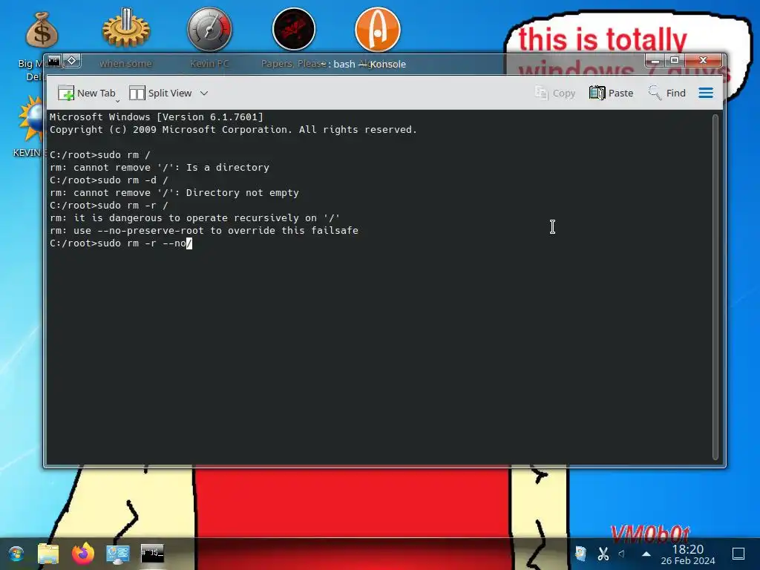Click the Show Desktop button in tray
The image size is (760, 570).
[x=738, y=554]
